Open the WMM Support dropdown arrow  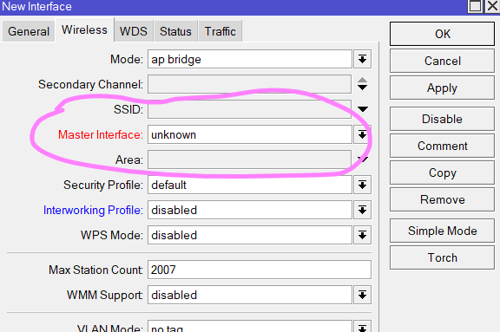click(x=362, y=295)
